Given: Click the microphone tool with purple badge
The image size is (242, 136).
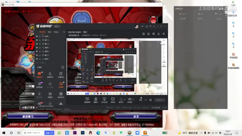Looking at the screenshot, I should click(x=39, y=85).
